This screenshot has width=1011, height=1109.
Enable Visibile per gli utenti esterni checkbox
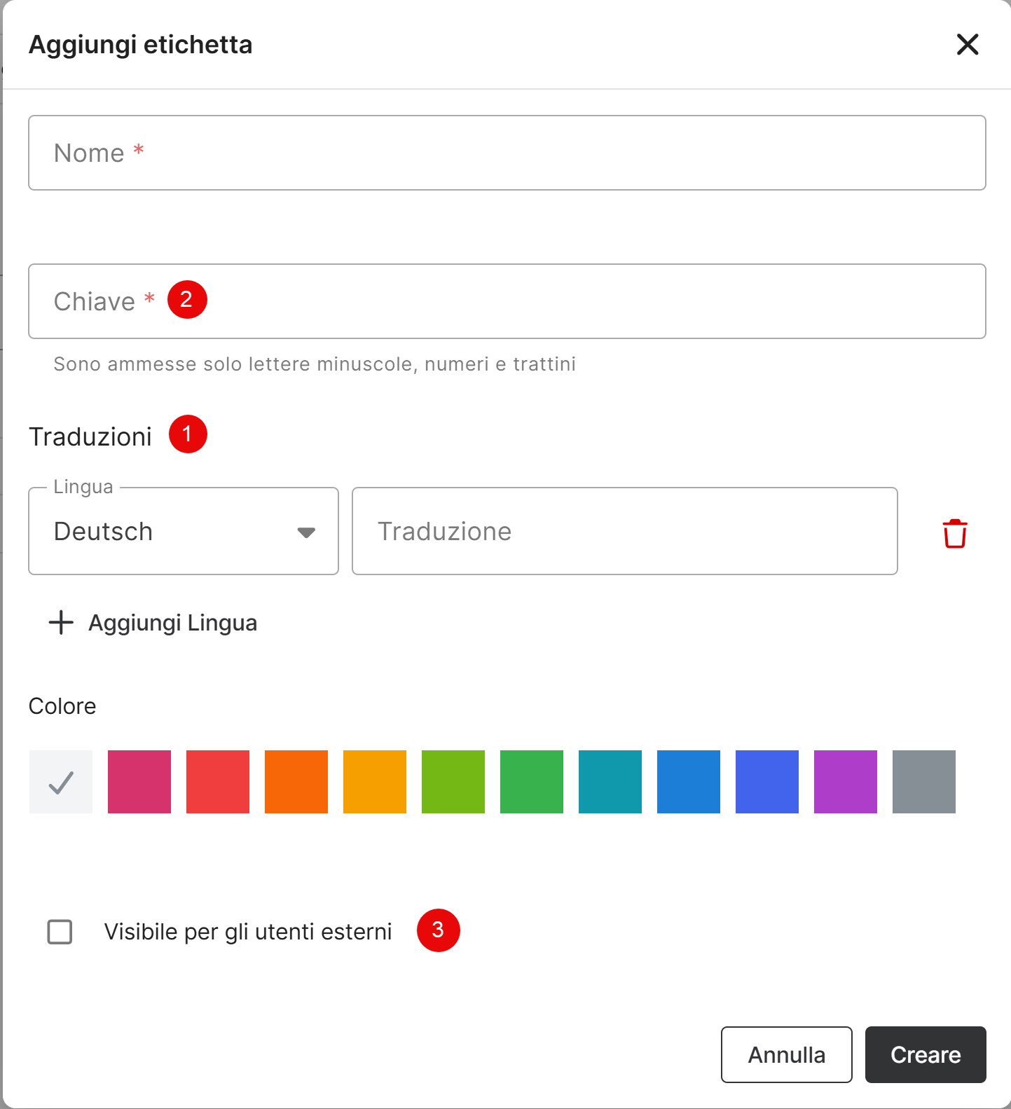point(60,932)
